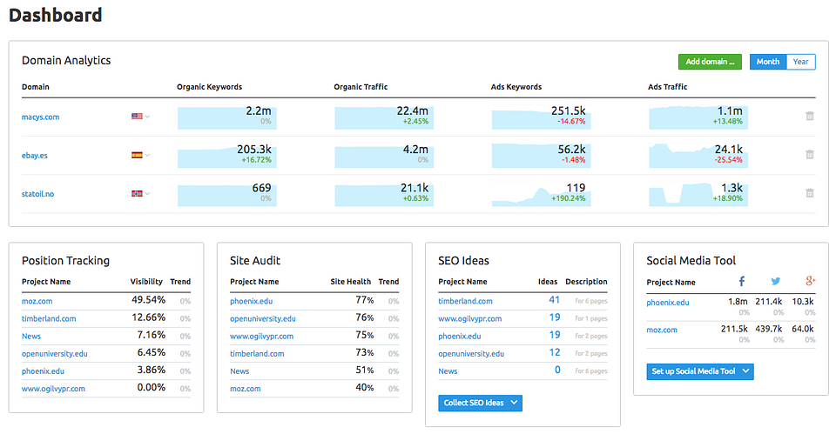Open timberland.com 41 SEO ideas count
The image size is (836, 434).
point(554,300)
